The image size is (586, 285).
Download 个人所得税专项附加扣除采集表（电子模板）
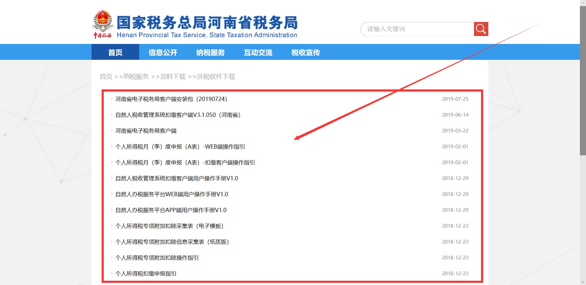(169, 226)
